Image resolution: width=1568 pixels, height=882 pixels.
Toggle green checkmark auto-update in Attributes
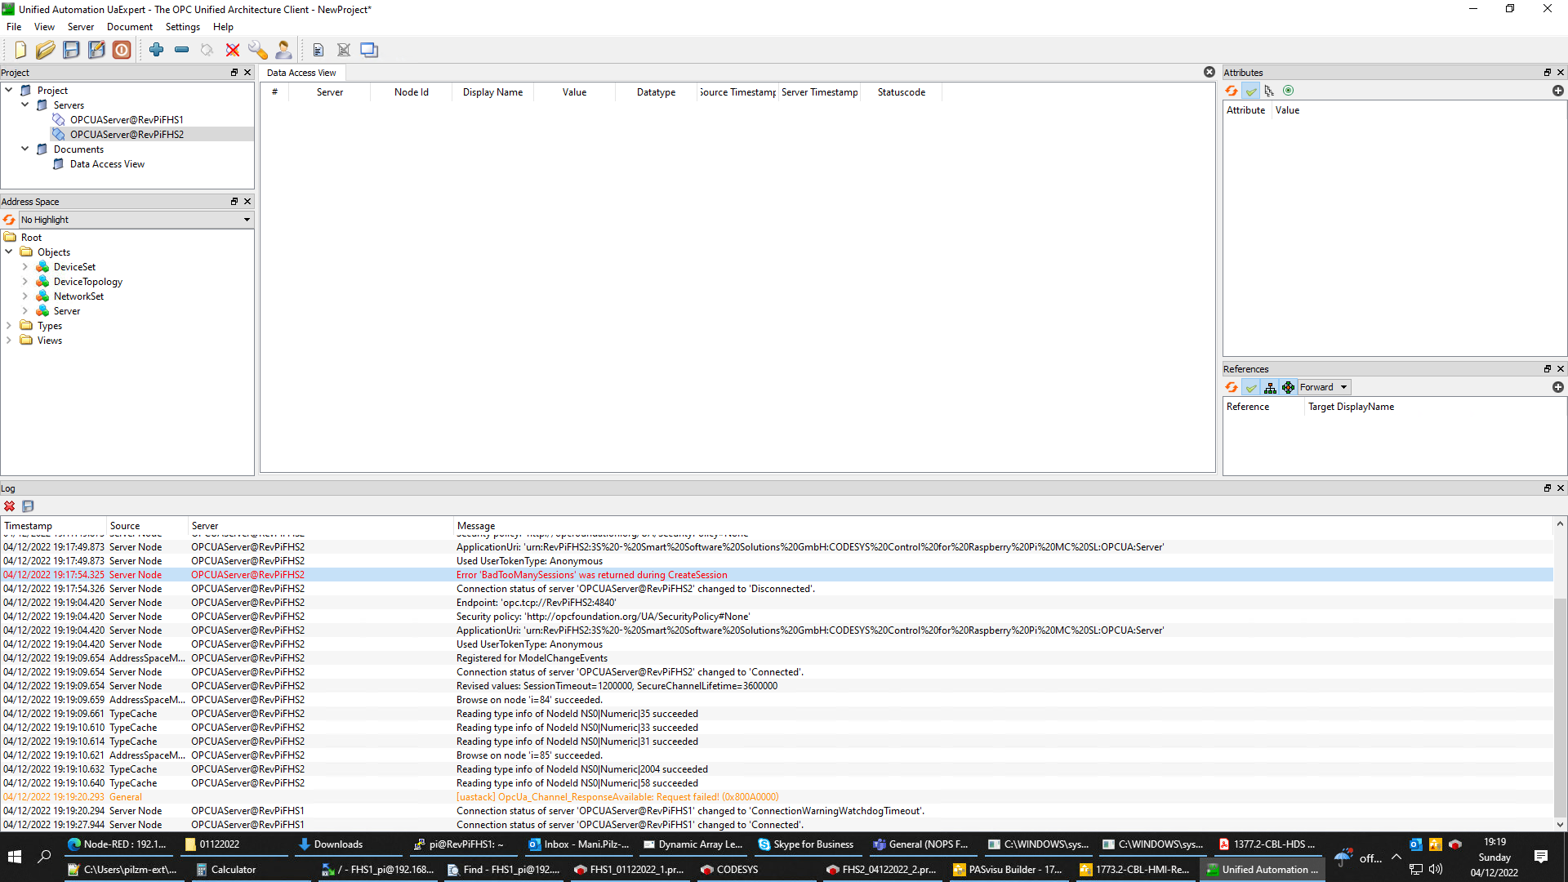pos(1251,91)
